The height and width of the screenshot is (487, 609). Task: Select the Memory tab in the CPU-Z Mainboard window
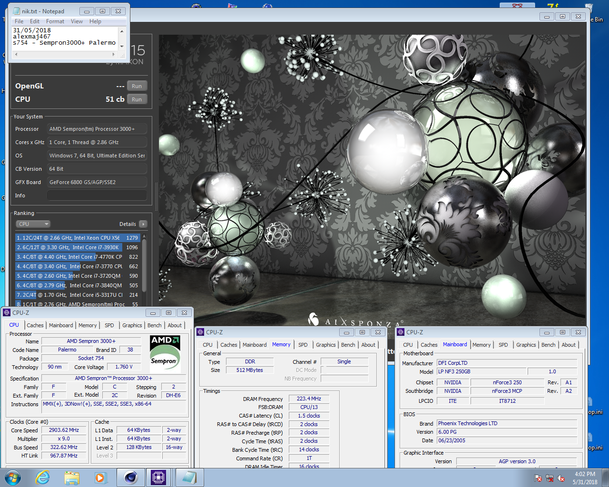pos(481,345)
